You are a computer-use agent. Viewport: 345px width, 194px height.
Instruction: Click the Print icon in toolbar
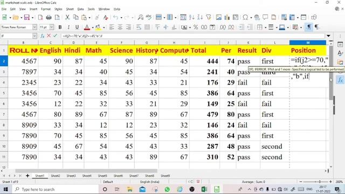[49, 17]
